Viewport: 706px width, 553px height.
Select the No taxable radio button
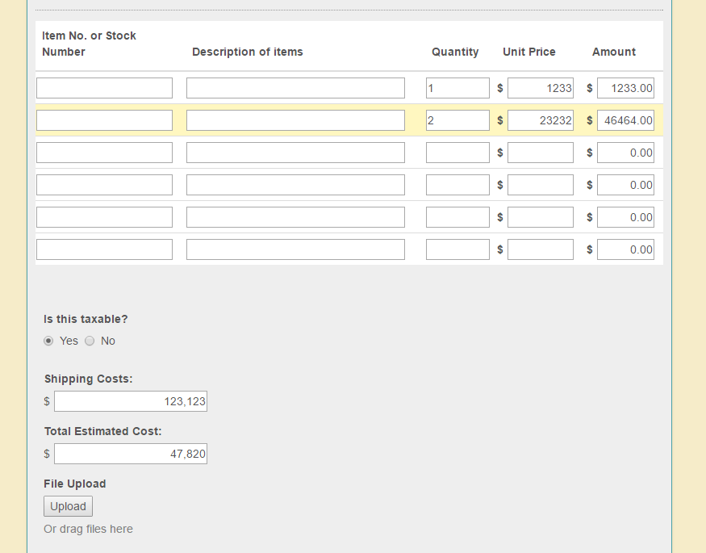pyautogui.click(x=90, y=341)
